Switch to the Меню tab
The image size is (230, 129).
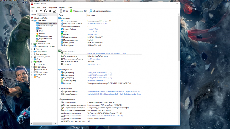point(33,15)
